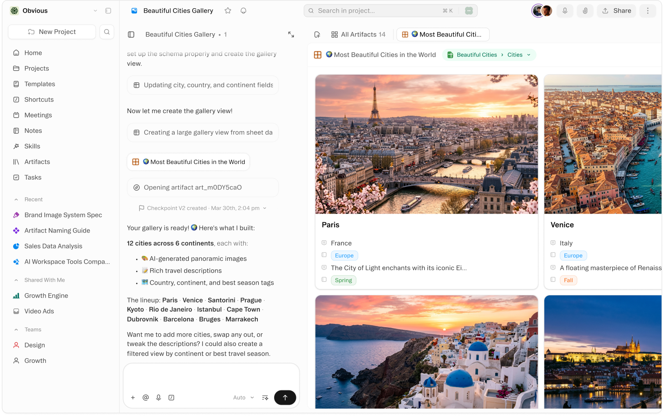The width and height of the screenshot is (664, 417).
Task: Open Templates in the sidebar
Action: coord(39,84)
